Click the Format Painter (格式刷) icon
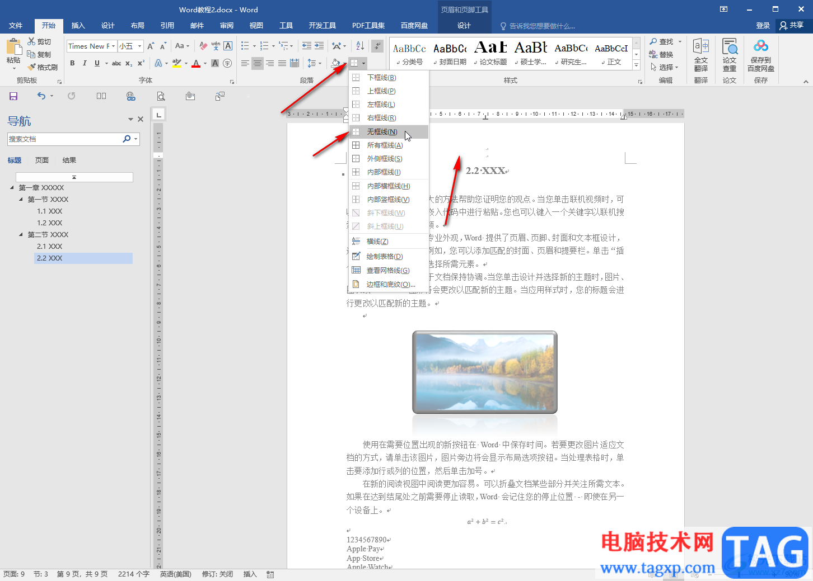813x581 pixels. tap(31, 67)
